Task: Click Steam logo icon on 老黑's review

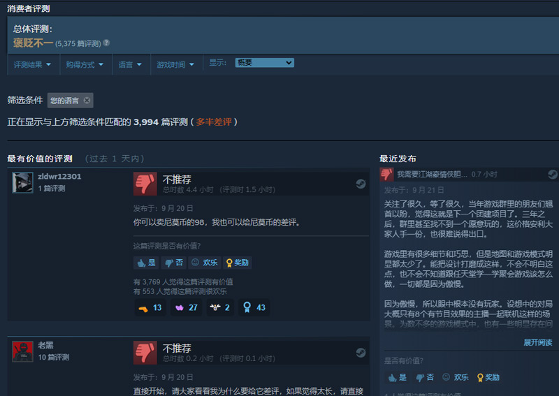Action: click(361, 353)
